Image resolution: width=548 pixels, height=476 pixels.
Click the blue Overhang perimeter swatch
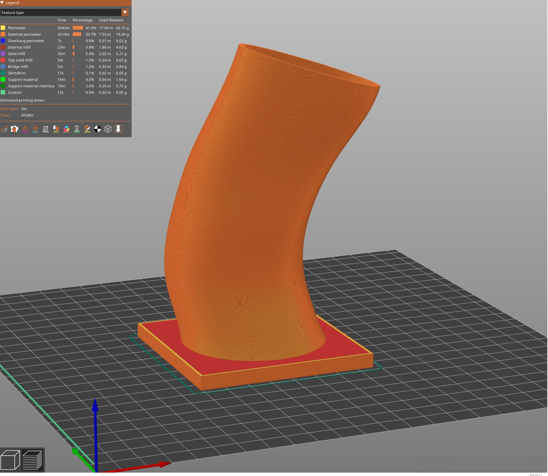(3, 41)
